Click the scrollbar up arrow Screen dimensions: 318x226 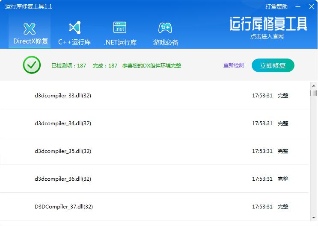[314, 86]
